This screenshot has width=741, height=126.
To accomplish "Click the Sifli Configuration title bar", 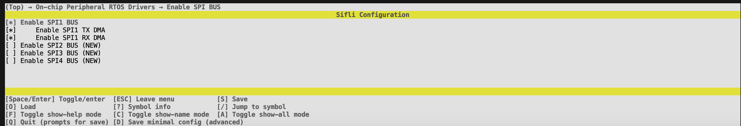I will point(372,15).
